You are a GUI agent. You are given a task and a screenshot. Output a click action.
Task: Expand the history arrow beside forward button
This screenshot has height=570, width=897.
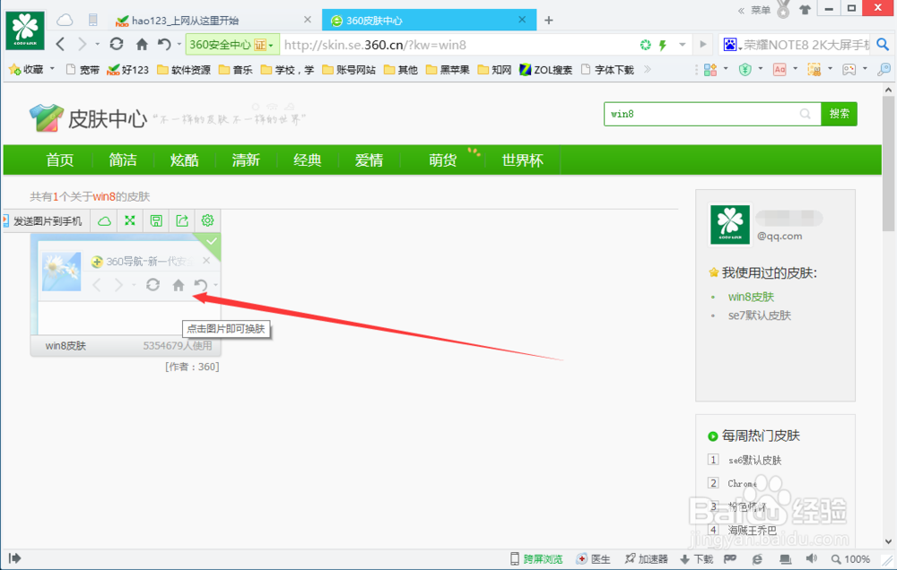[97, 44]
